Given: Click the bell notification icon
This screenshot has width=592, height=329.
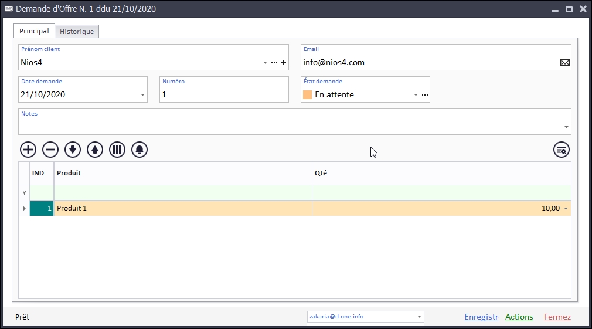Looking at the screenshot, I should click(x=140, y=150).
